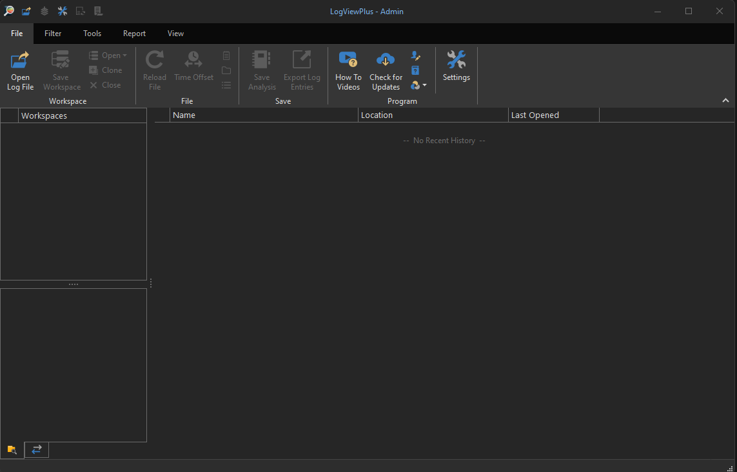Expand the color theme dropdown in the Program group
The width and height of the screenshot is (737, 472).
coord(418,85)
